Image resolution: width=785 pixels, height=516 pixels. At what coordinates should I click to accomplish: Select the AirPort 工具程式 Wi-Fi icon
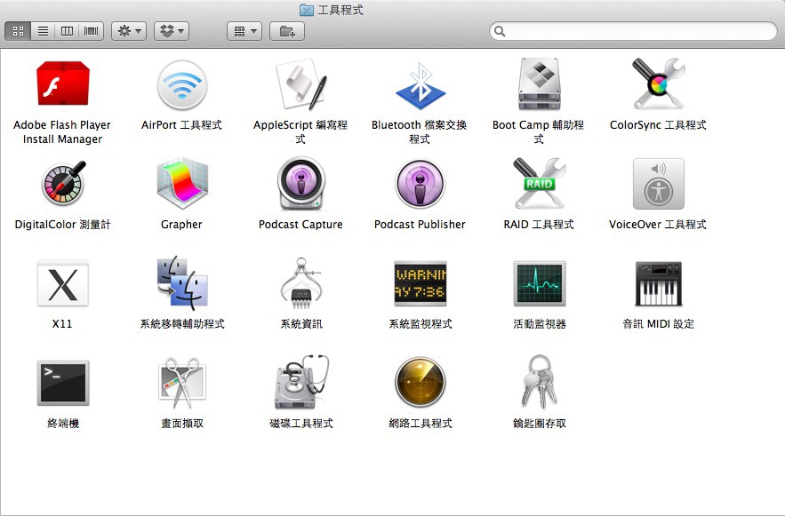click(x=181, y=85)
